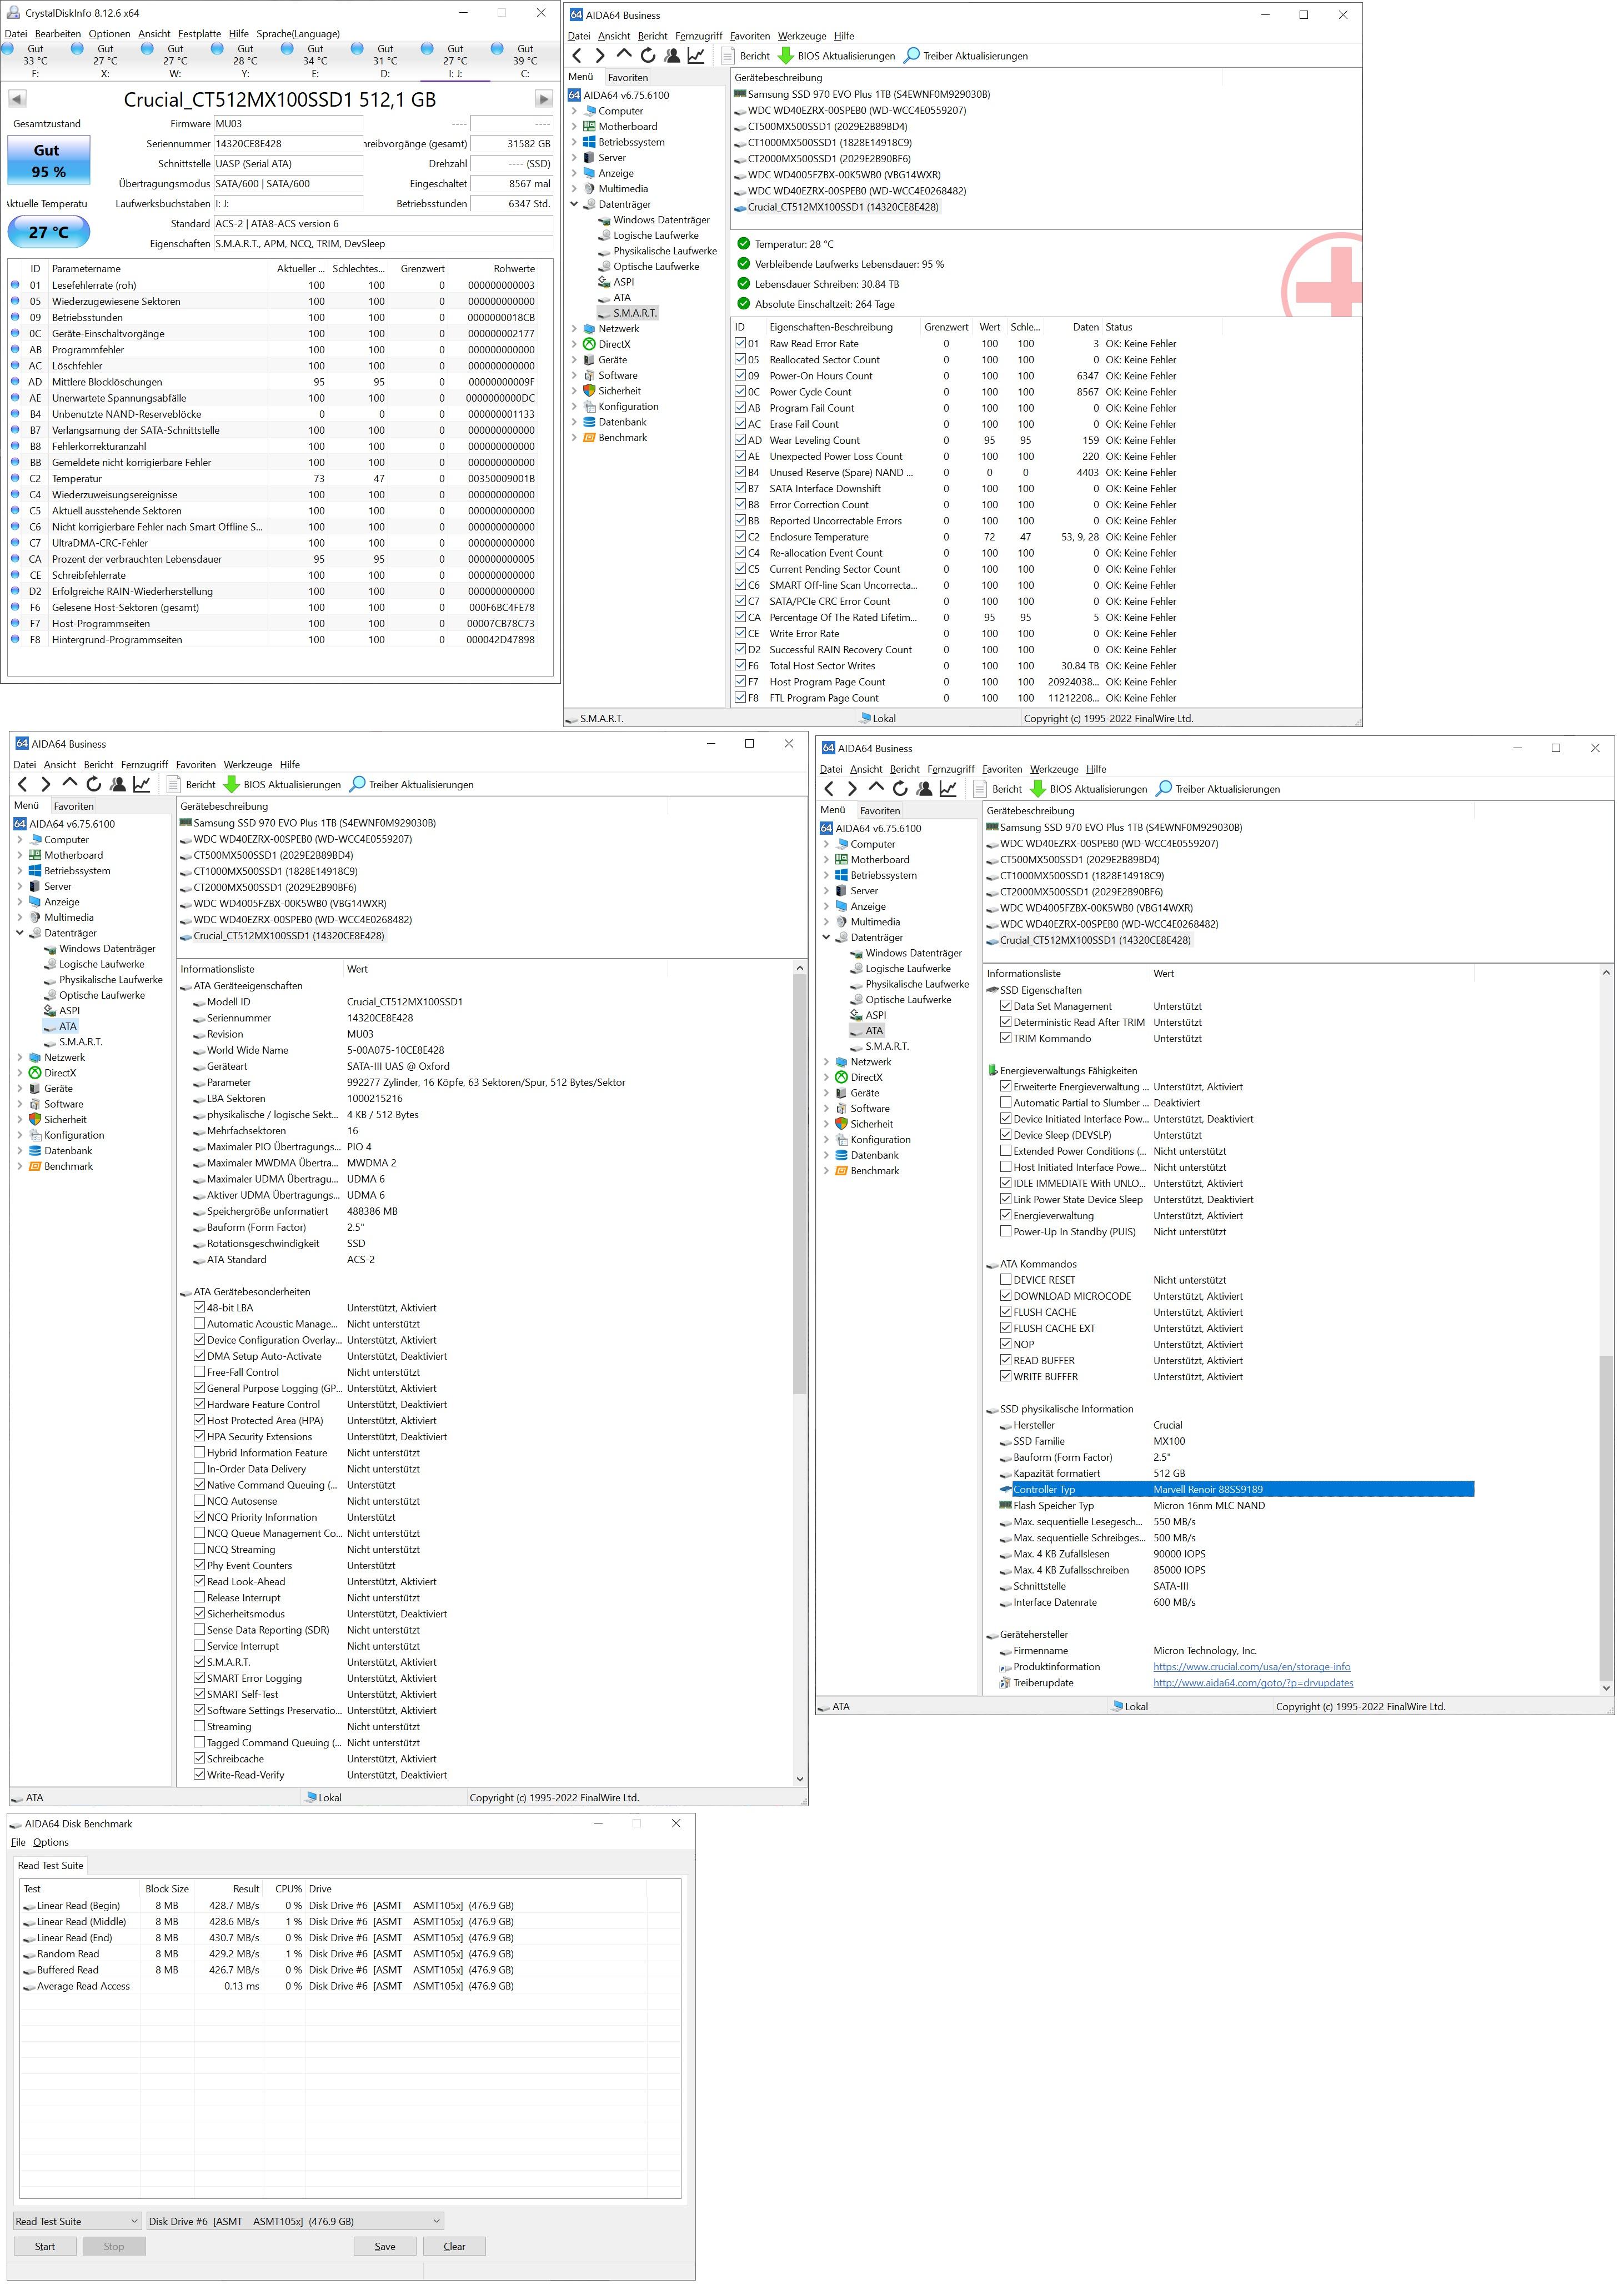Uncheck attribute 01 Raw Read Error Rate

[740, 344]
